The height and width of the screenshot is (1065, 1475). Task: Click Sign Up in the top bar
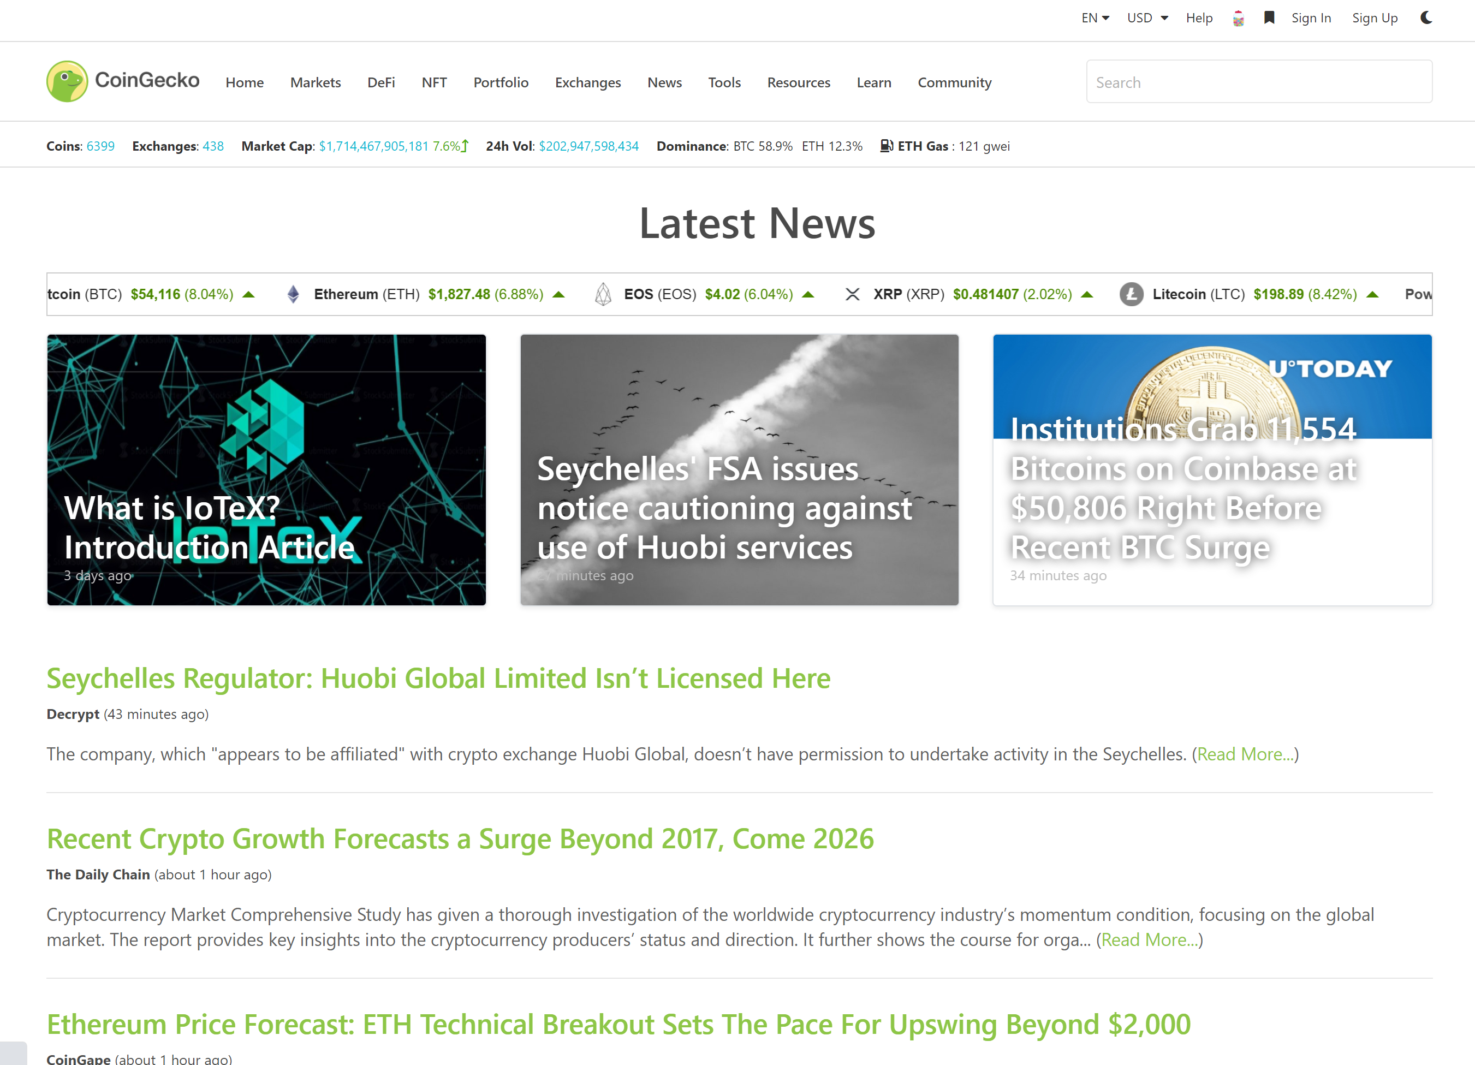click(x=1374, y=18)
